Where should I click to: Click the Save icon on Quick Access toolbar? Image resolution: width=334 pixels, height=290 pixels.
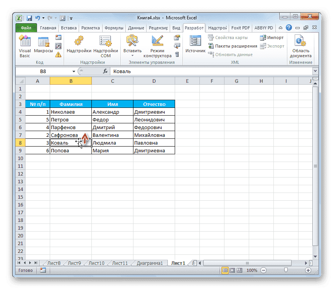click(29, 18)
